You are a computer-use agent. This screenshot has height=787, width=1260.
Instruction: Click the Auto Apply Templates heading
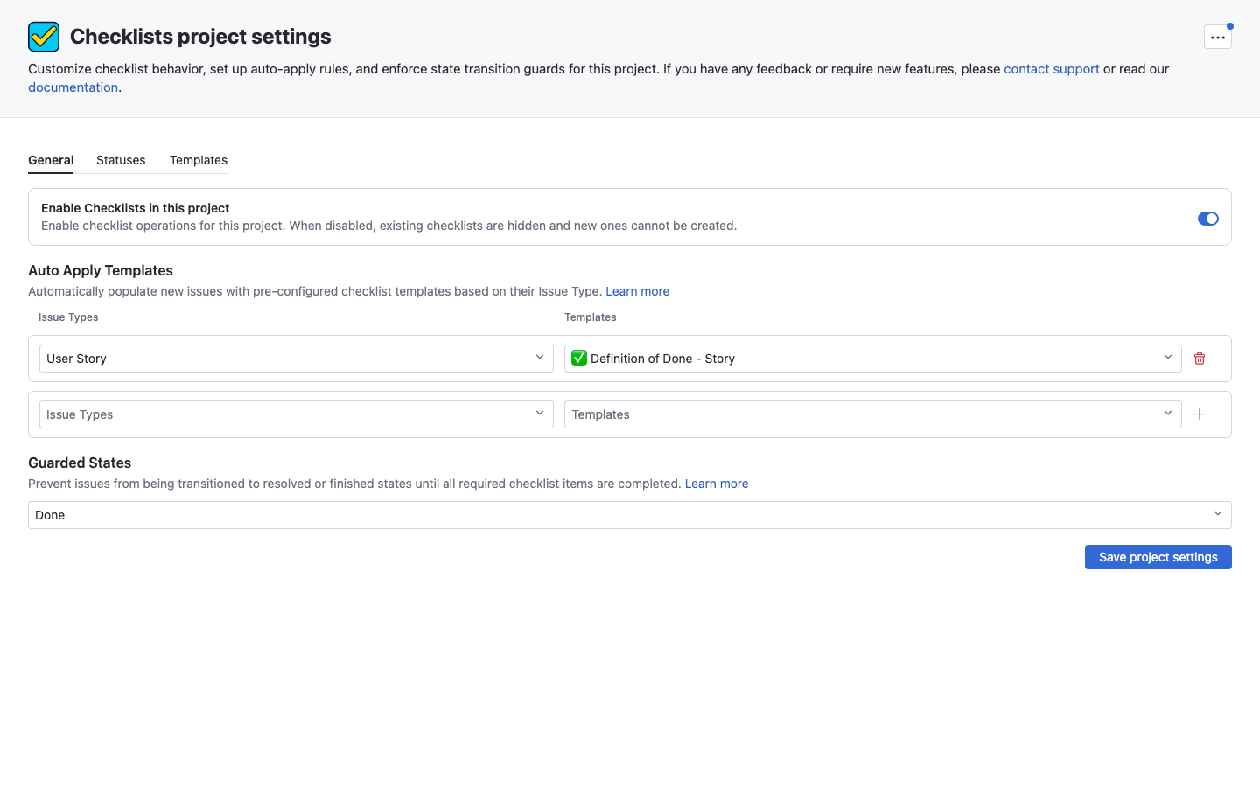101,271
